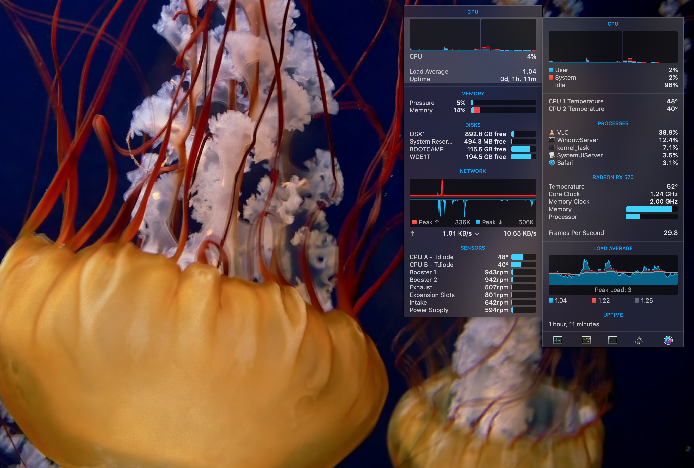Viewport: 694px width, 468px height.
Task: Click the Safari compass icon in Processes
Action: click(x=552, y=163)
